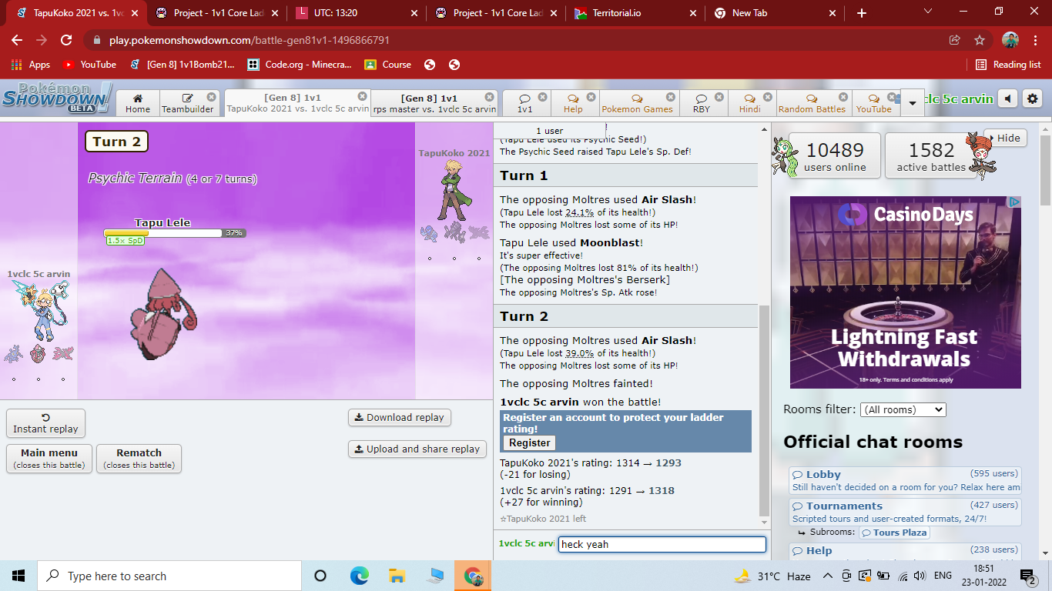Click the CasinoDays advertisement
This screenshot has width=1052, height=591.
(x=905, y=292)
